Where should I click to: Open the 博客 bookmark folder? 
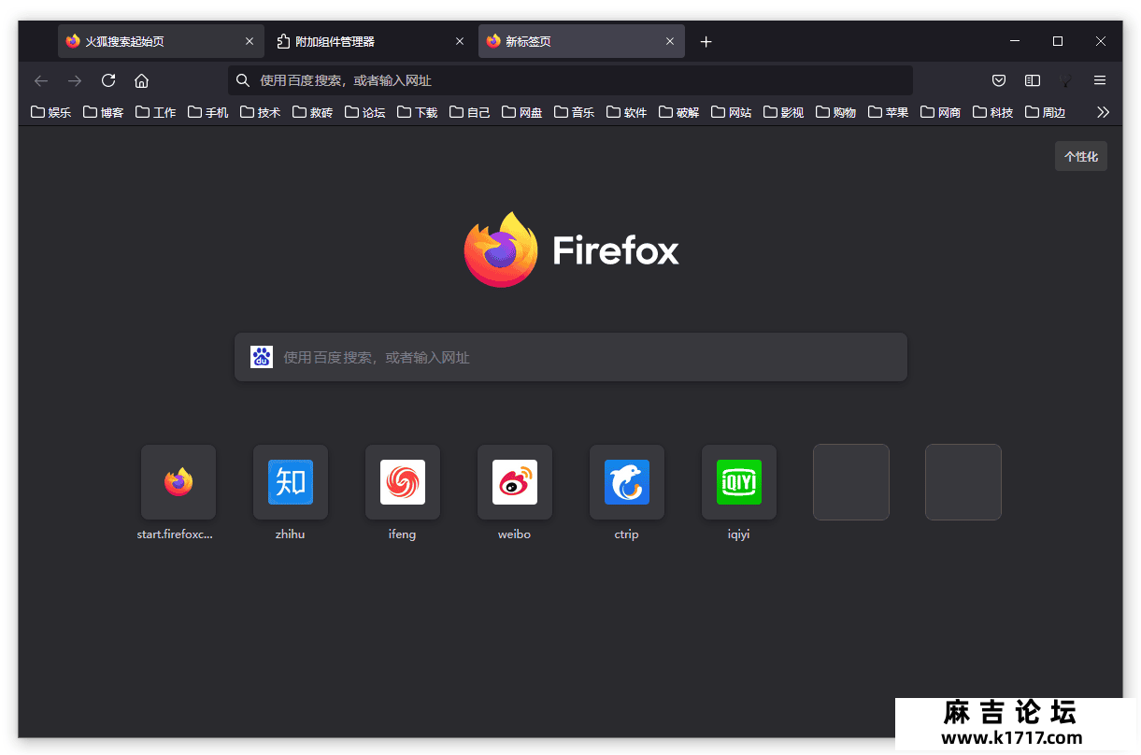point(103,112)
